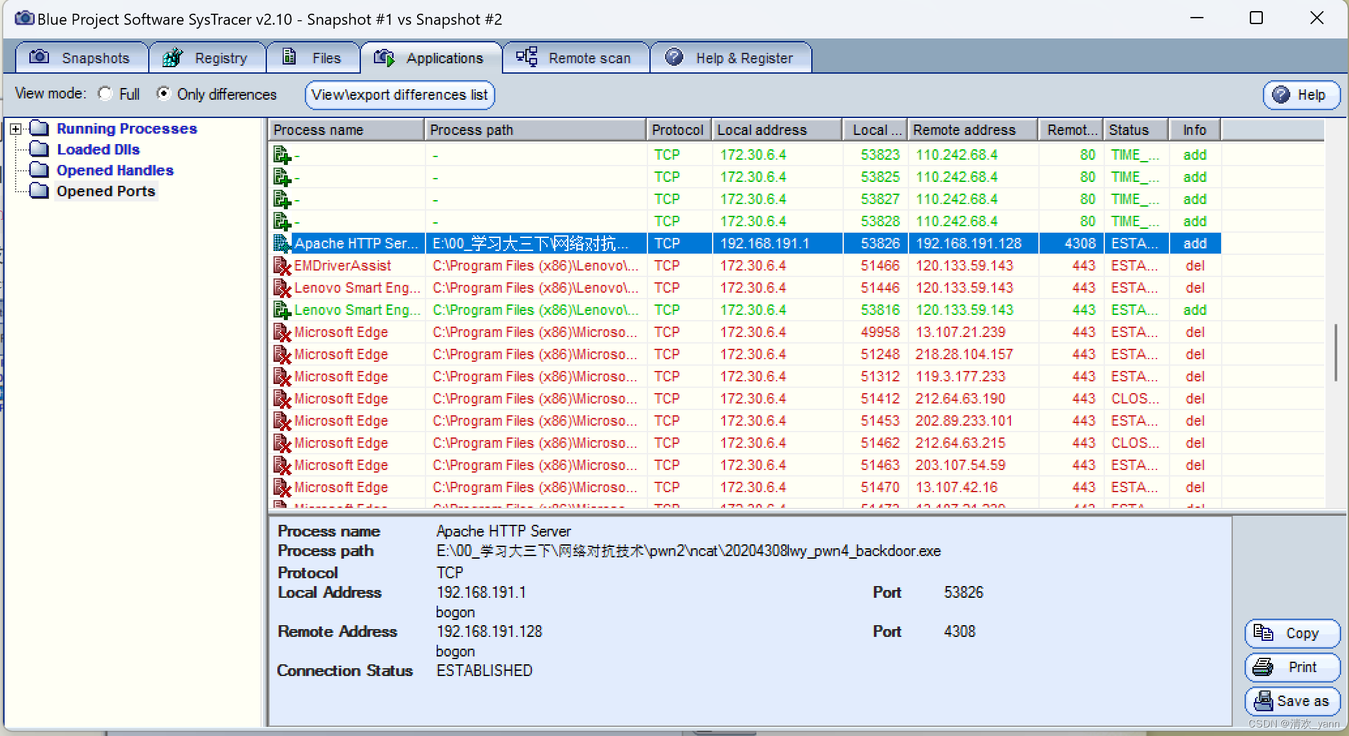
Task: Select the Only differences radio button
Action: click(x=163, y=94)
